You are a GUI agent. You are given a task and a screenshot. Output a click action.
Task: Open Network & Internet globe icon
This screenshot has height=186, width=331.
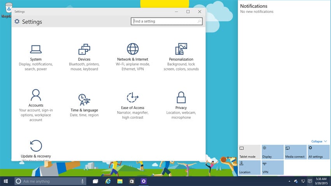coord(132,49)
